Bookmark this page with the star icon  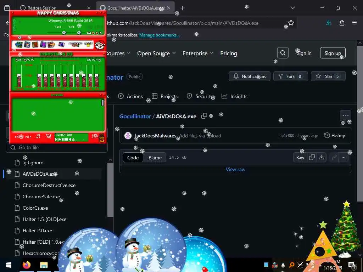[x=291, y=23]
